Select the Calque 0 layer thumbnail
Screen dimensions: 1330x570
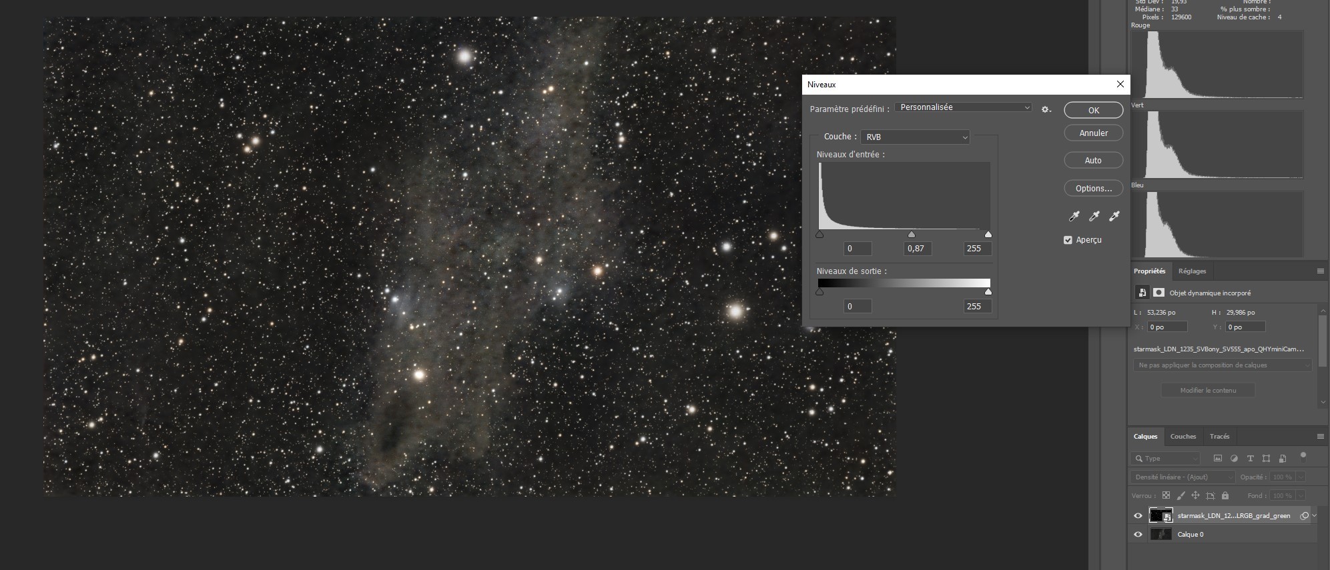[x=1160, y=534]
